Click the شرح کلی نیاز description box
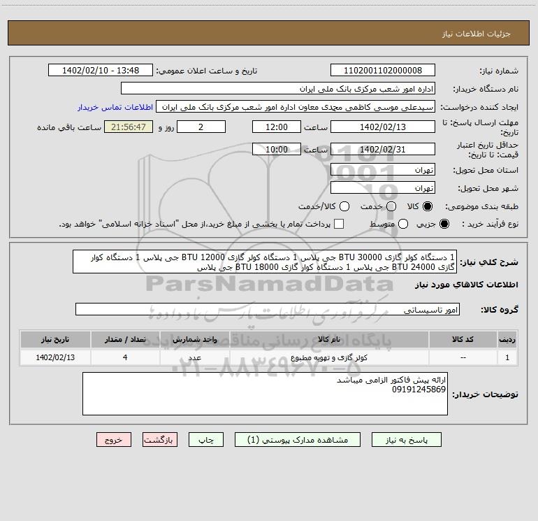538x521 pixels. [265, 262]
